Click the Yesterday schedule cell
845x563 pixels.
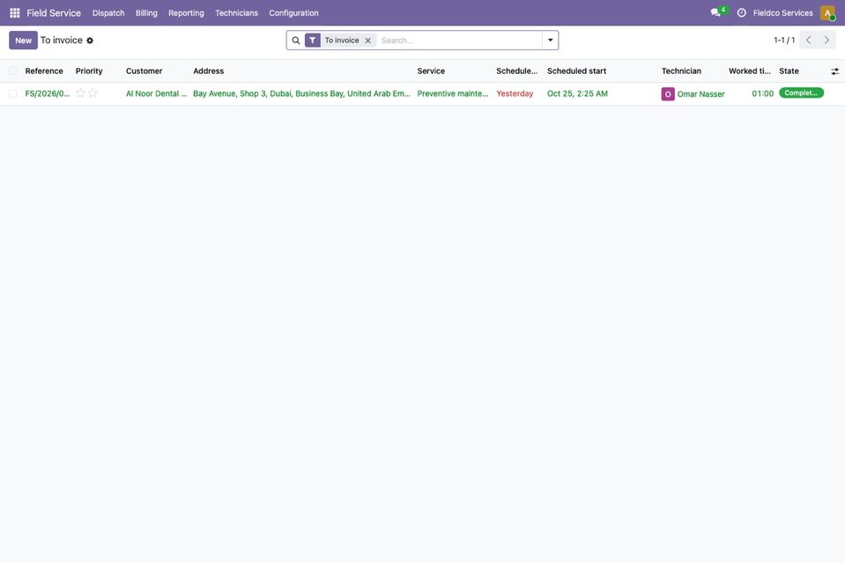click(515, 93)
